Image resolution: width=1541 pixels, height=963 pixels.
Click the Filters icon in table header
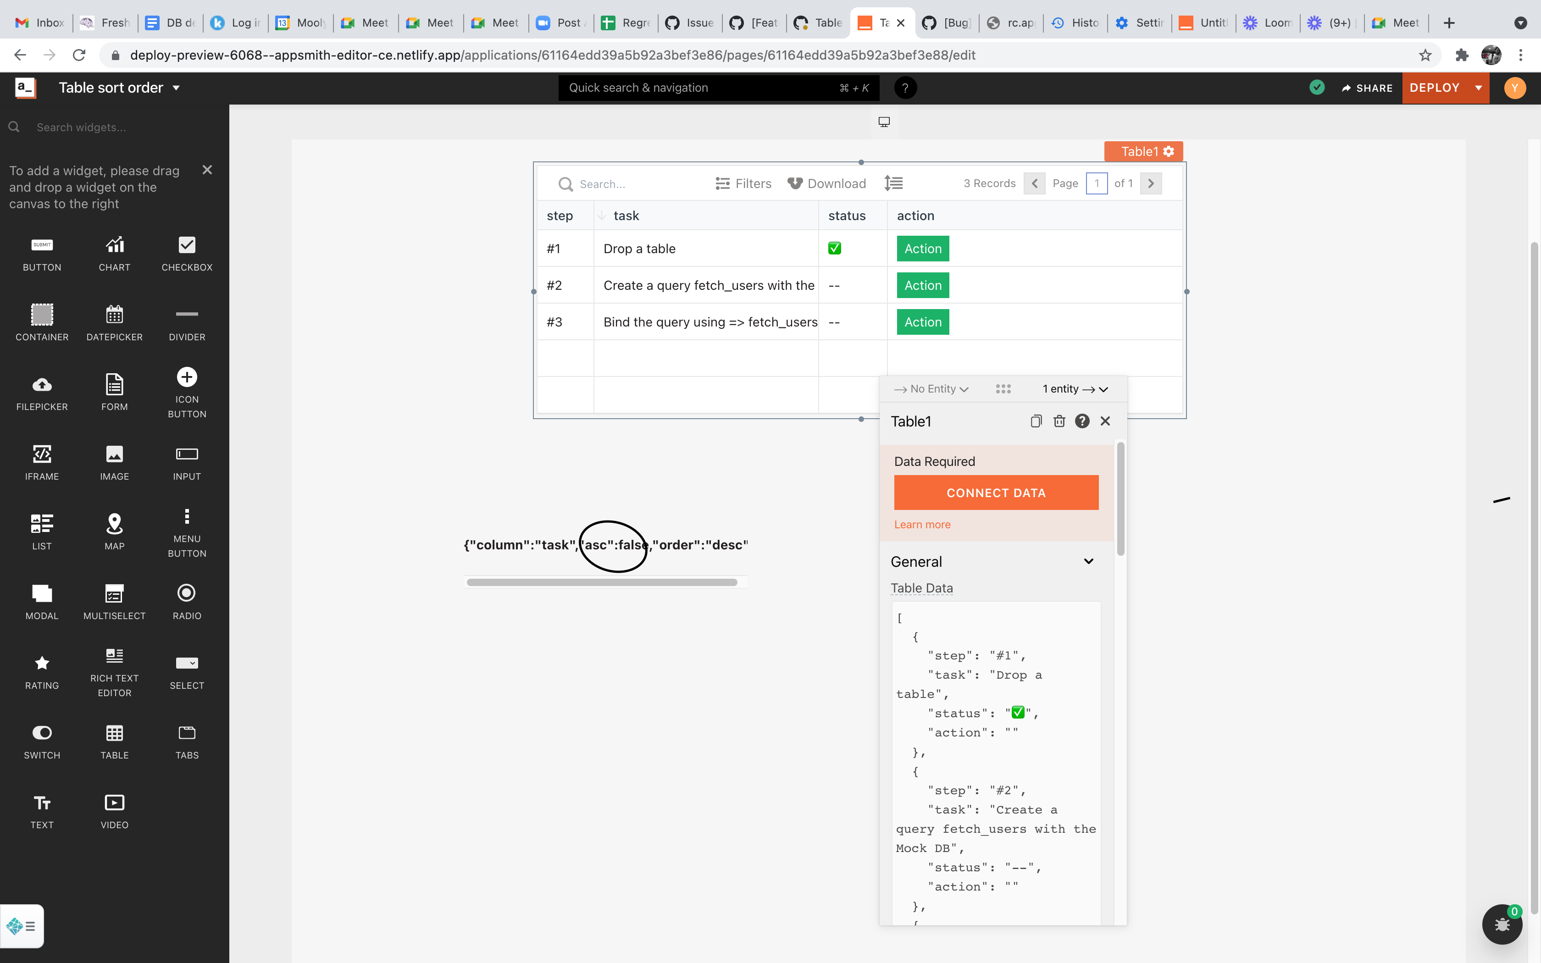[x=722, y=183]
